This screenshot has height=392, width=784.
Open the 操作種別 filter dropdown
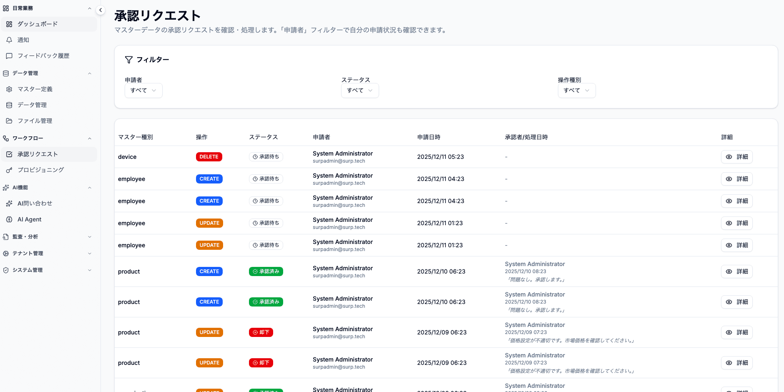coord(577,90)
